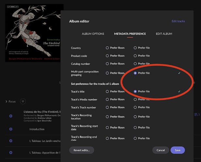This screenshot has height=162, width=201.
Task: Cancel the Album editor dialog
Action: (161, 150)
